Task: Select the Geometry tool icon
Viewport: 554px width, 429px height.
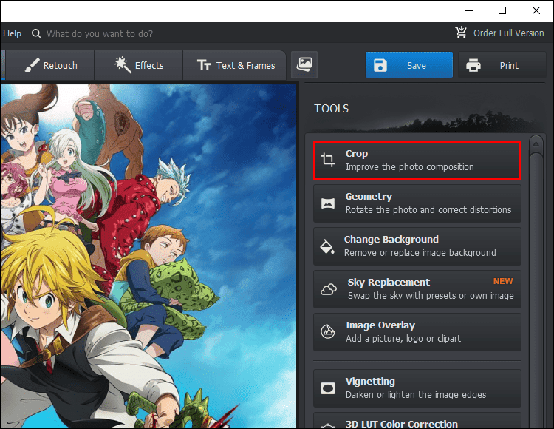Action: coord(327,203)
